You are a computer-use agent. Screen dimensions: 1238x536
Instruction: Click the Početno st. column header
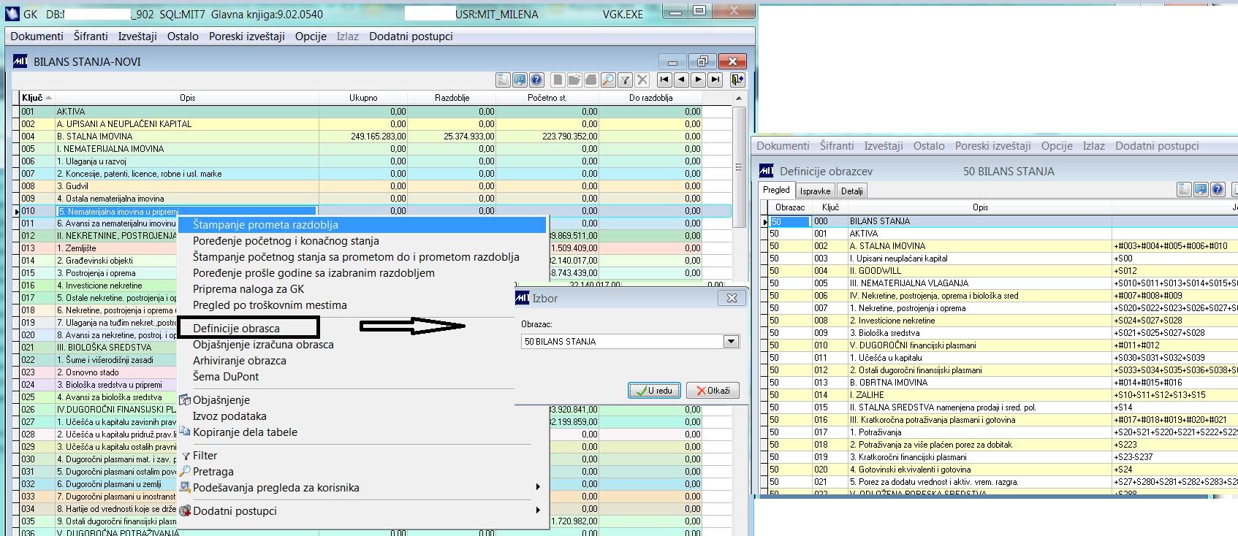[547, 97]
